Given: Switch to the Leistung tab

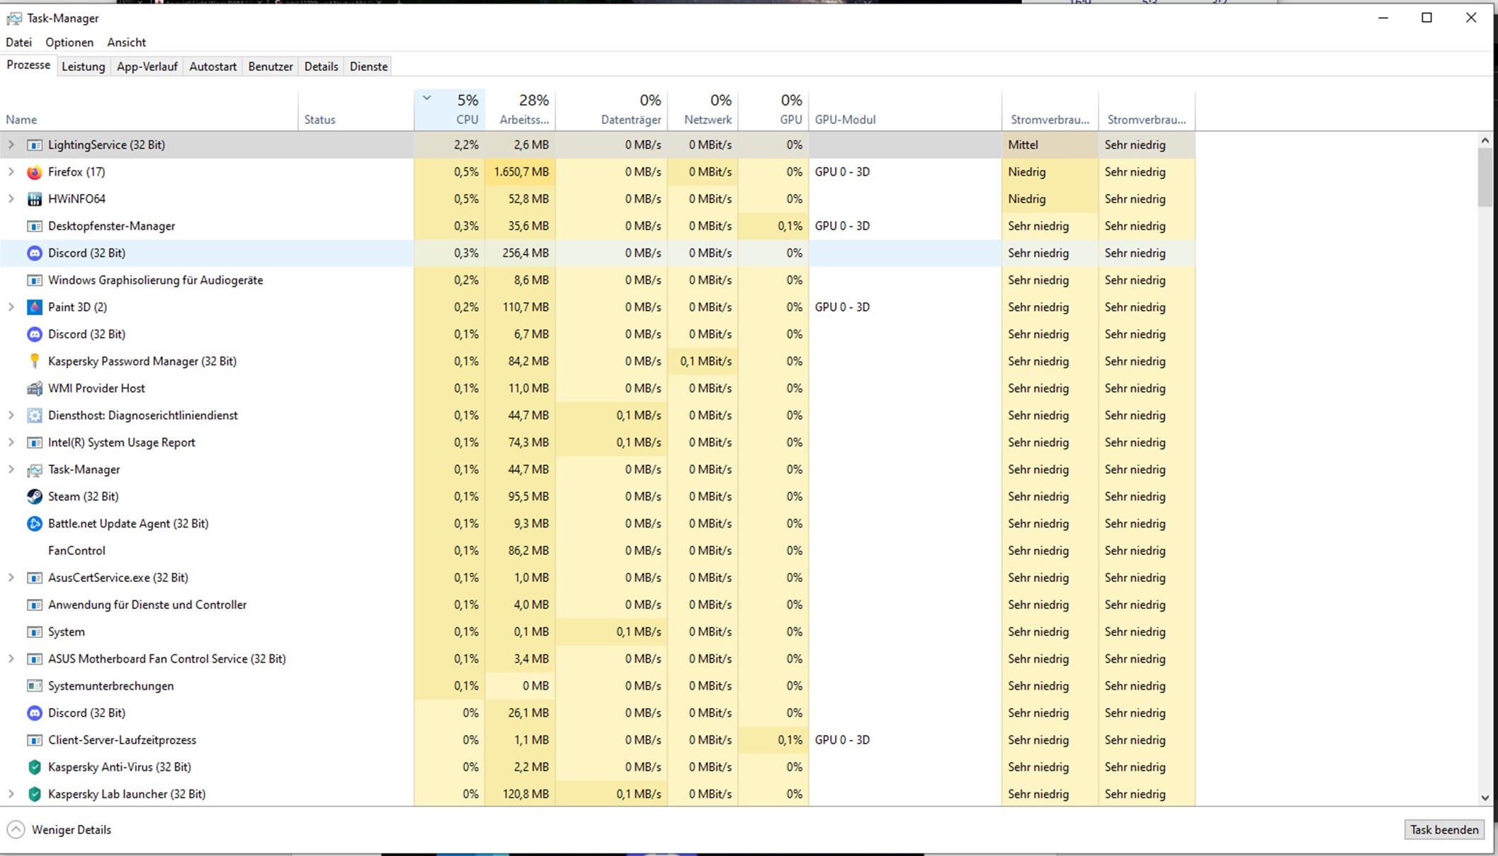Looking at the screenshot, I should coord(83,67).
